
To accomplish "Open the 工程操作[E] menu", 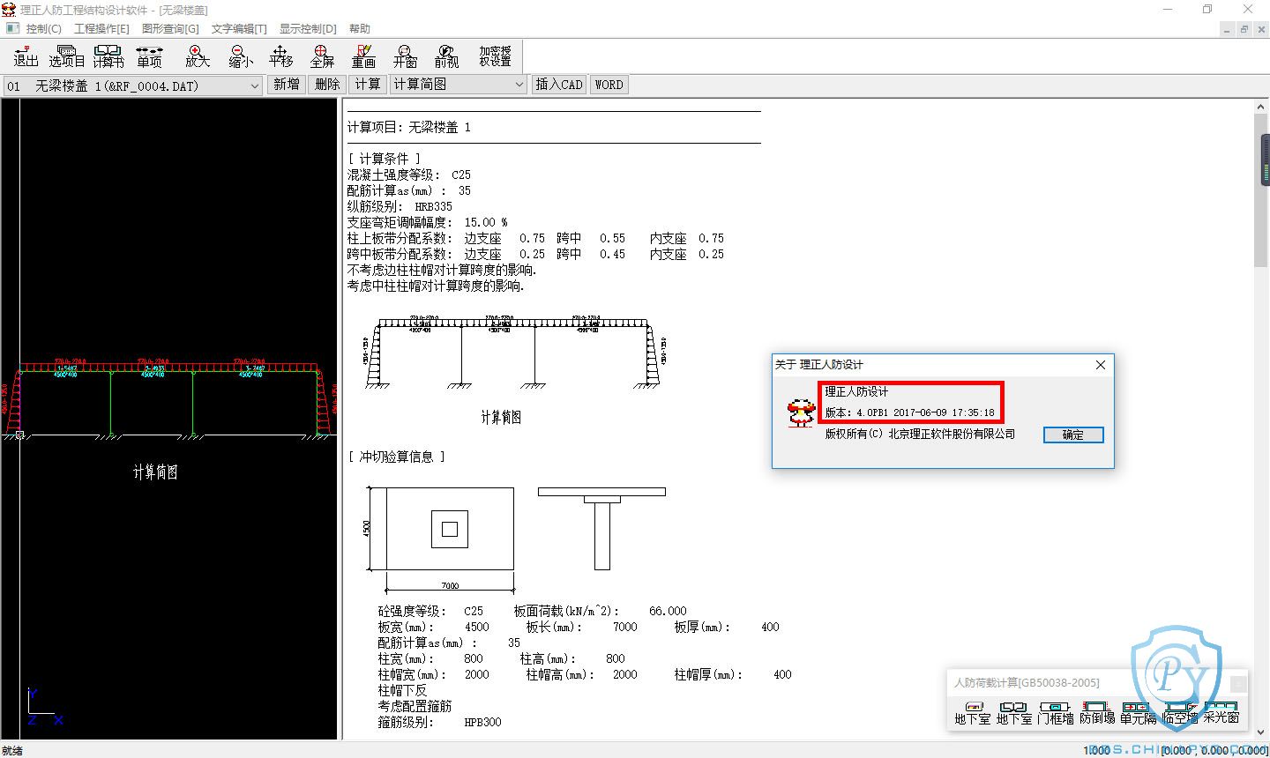I will (101, 29).
